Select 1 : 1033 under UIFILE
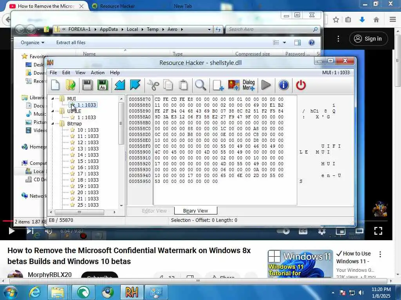 pyautogui.click(x=87, y=117)
